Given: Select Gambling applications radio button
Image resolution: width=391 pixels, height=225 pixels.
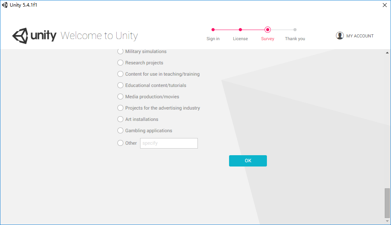Looking at the screenshot, I should tap(120, 130).
